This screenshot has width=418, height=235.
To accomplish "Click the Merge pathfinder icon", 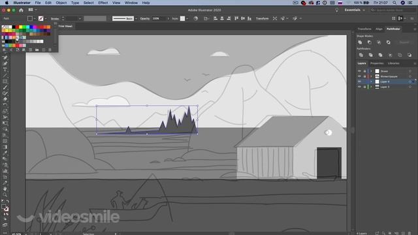I will [x=380, y=55].
